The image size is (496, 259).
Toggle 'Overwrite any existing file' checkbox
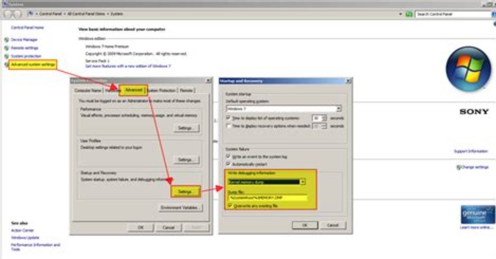[230, 205]
